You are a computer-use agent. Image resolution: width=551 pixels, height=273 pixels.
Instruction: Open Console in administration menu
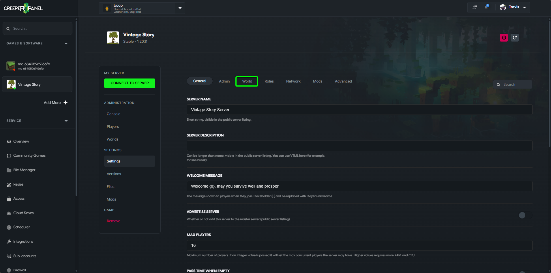pyautogui.click(x=113, y=114)
